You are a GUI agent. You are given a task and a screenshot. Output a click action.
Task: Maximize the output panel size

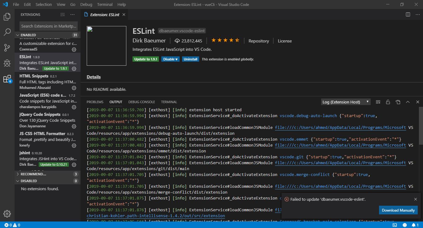point(408,102)
